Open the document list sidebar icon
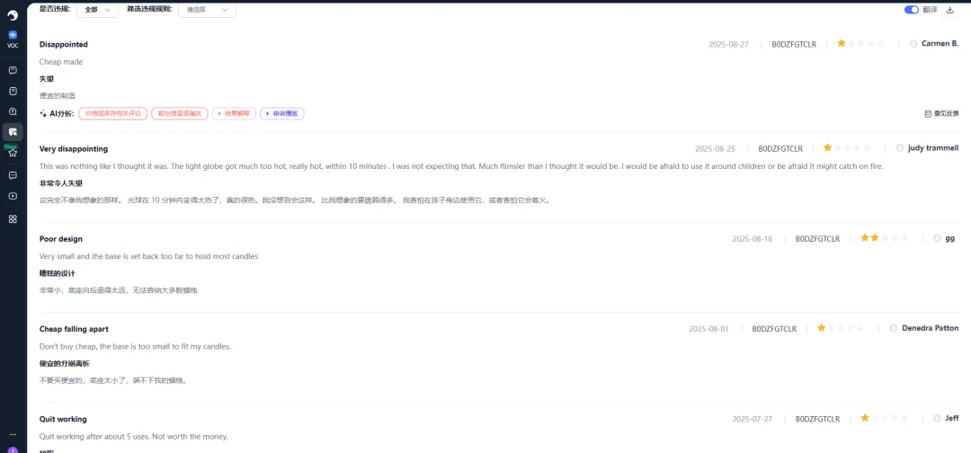 click(x=13, y=91)
